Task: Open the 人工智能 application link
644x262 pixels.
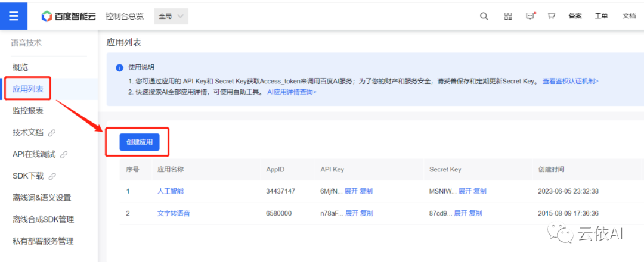Action: click(171, 191)
